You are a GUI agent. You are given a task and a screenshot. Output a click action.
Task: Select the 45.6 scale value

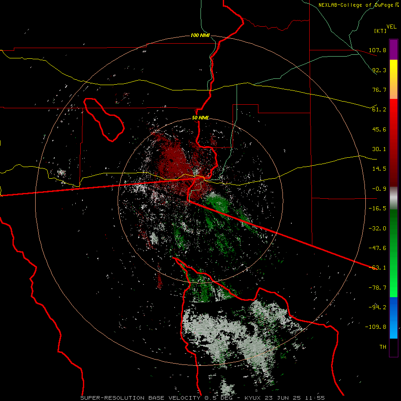tap(379, 129)
